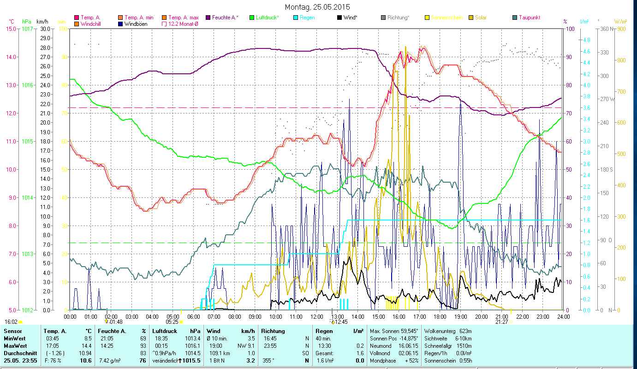
Task: Click the Temp. A. legend color square
Action: [x=76, y=18]
